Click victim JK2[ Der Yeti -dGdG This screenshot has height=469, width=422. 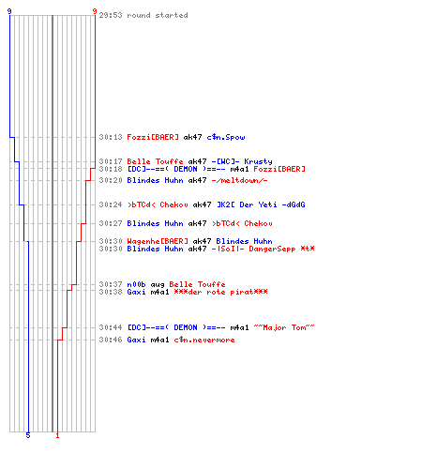[261, 204]
